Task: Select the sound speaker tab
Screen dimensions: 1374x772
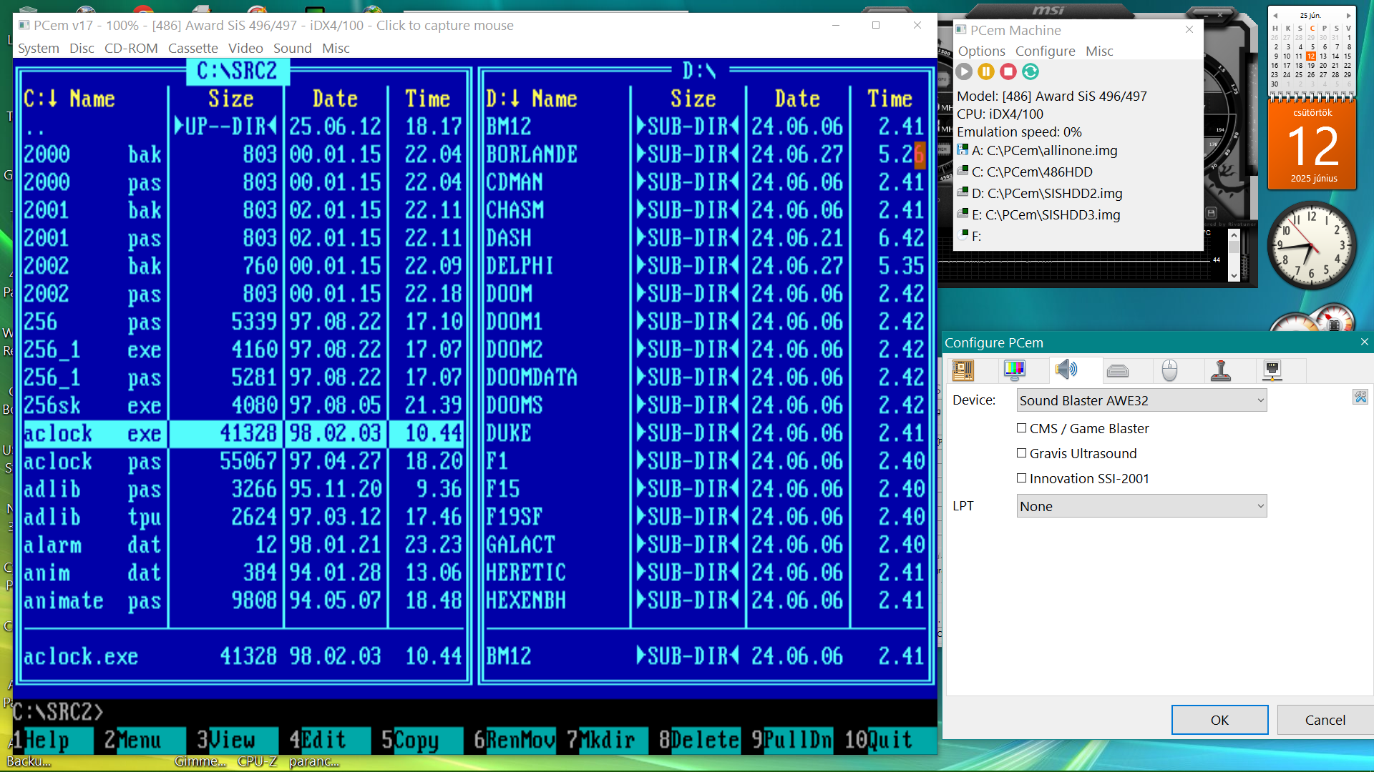Action: point(1066,370)
